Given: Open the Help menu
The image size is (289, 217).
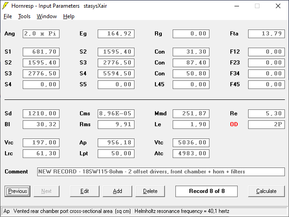Looking at the screenshot, I should (x=69, y=16).
